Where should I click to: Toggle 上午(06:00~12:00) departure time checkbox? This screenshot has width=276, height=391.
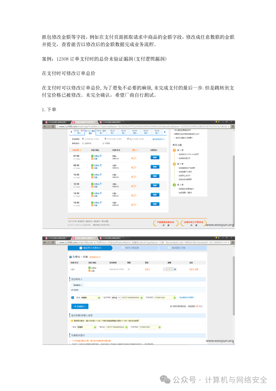[x=83, y=139]
